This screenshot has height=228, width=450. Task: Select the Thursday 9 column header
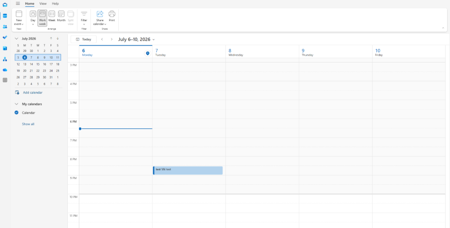[x=336, y=52]
